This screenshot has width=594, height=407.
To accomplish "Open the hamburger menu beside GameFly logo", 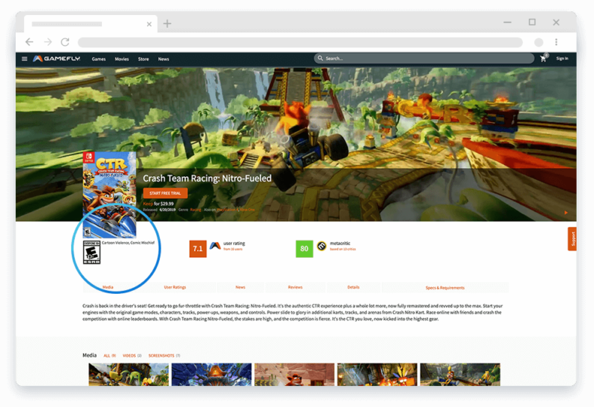I will pos(24,59).
